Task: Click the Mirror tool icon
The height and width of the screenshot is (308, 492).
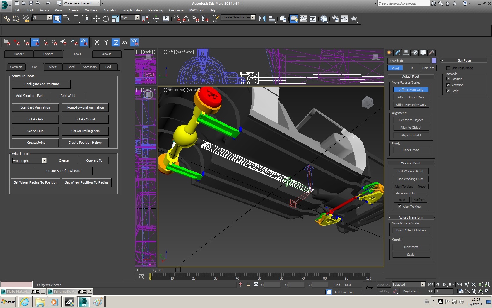Action: (262, 19)
